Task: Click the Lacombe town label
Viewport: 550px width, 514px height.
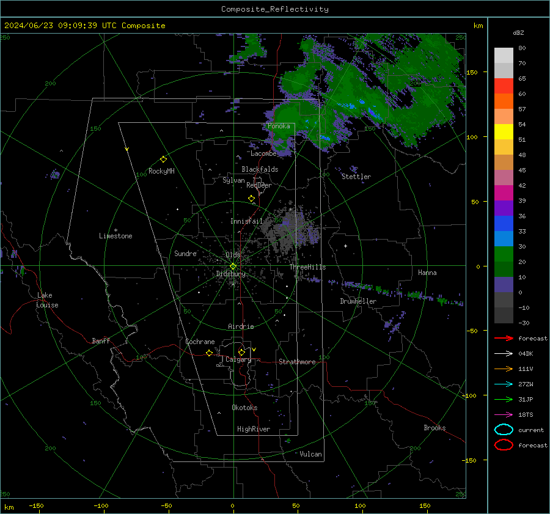Action: (x=263, y=153)
